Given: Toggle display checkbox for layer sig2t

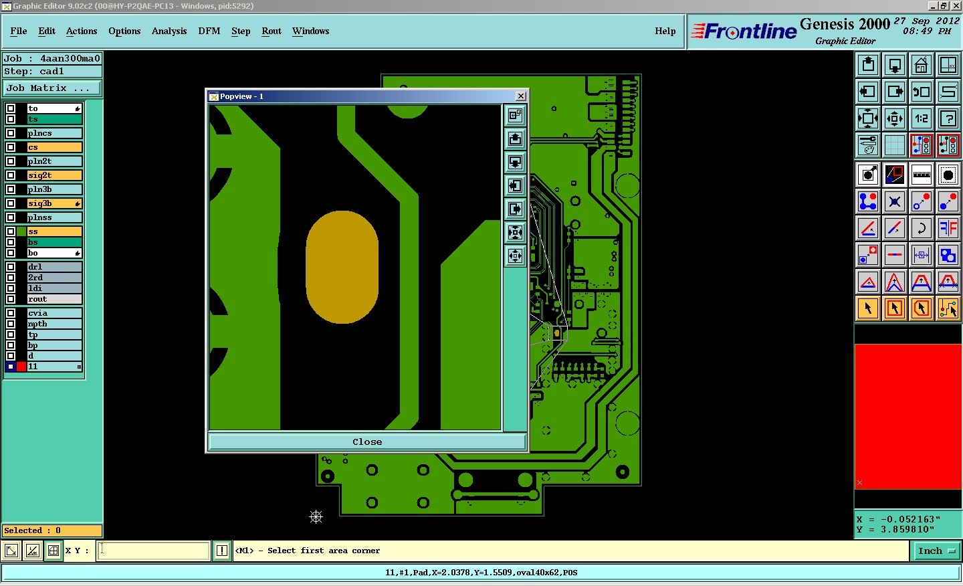Looking at the screenshot, I should (11, 175).
